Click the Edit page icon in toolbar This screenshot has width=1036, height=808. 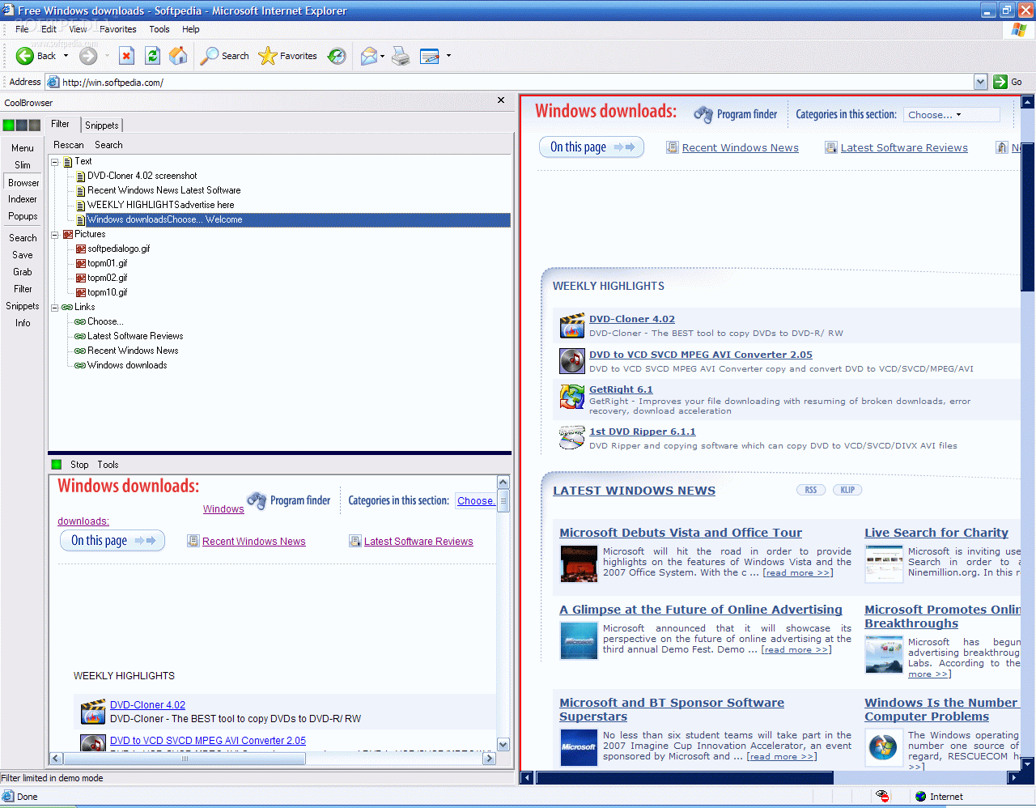tap(430, 56)
